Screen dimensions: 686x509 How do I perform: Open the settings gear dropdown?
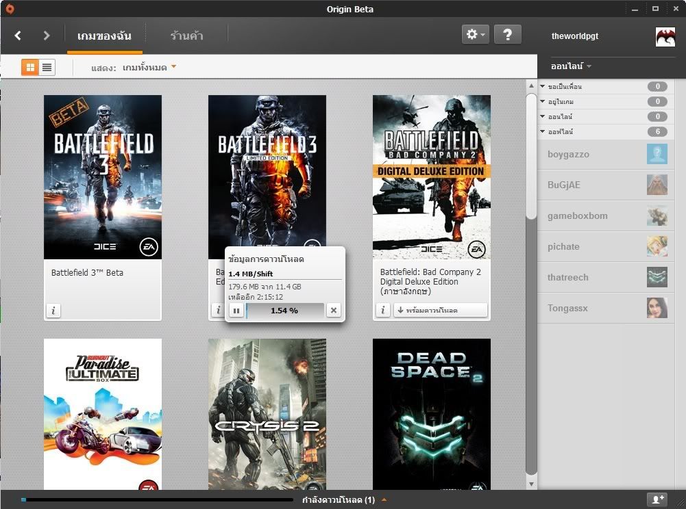click(x=474, y=35)
